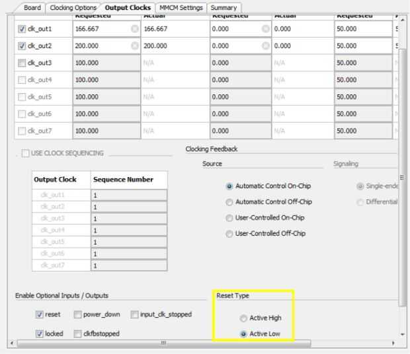The image size is (410, 354).
Task: Select User-Controlled On-Chip feedback source
Action: pyautogui.click(x=229, y=218)
